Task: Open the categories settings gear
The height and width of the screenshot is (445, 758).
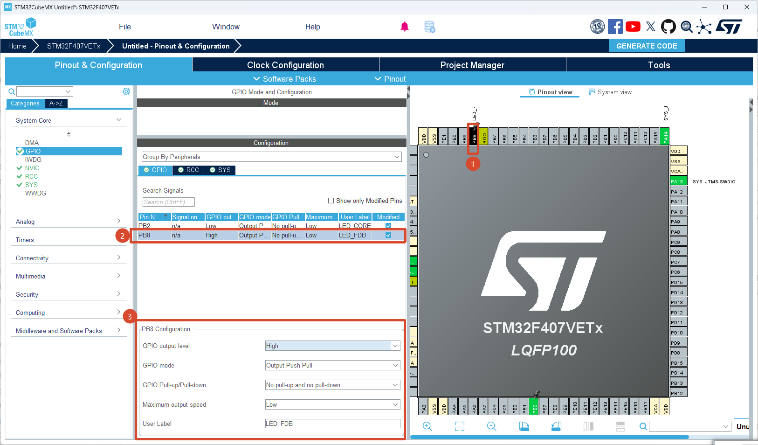Action: (126, 91)
